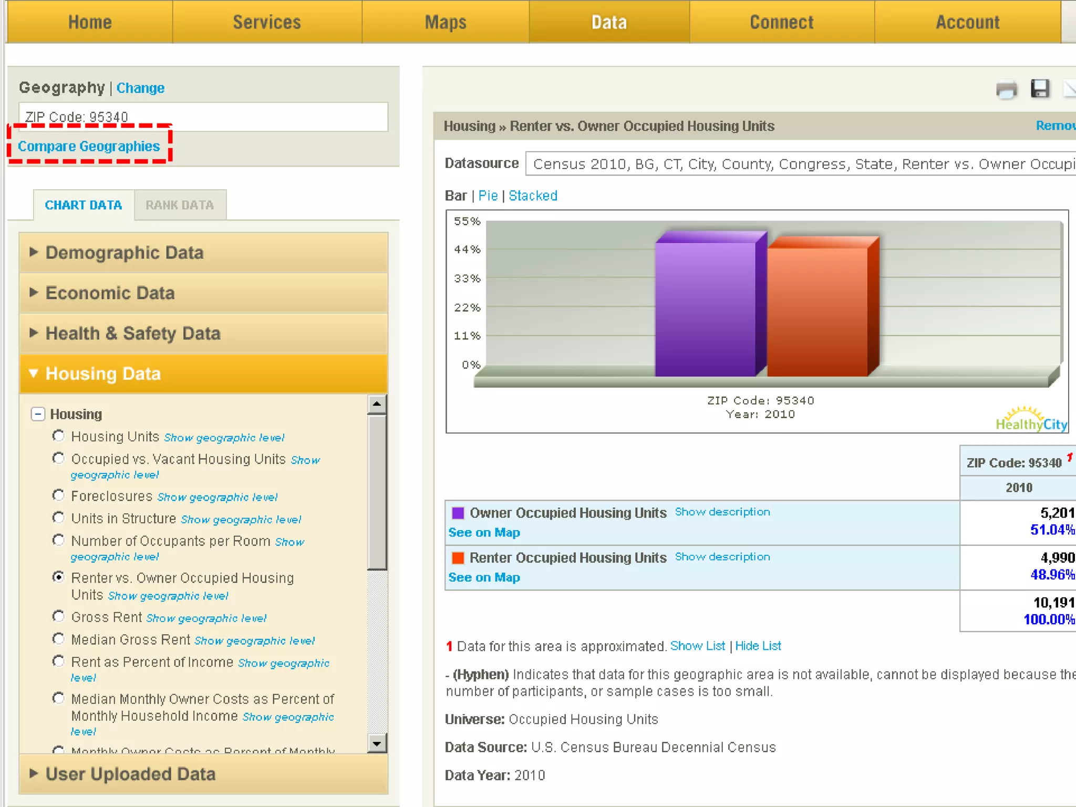Switch to the RANK DATA tab
This screenshot has height=807, width=1076.
pos(180,205)
